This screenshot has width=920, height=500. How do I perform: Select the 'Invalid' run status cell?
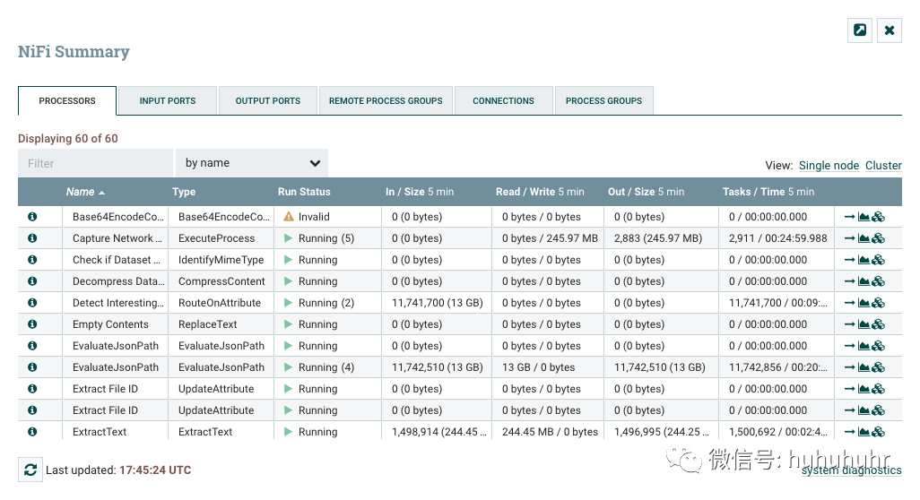pyautogui.click(x=328, y=217)
